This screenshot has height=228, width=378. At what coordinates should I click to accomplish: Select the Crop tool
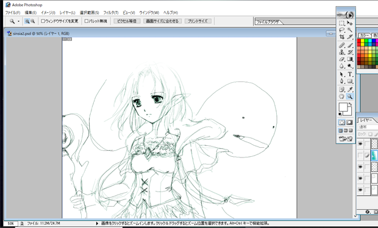coord(341,37)
